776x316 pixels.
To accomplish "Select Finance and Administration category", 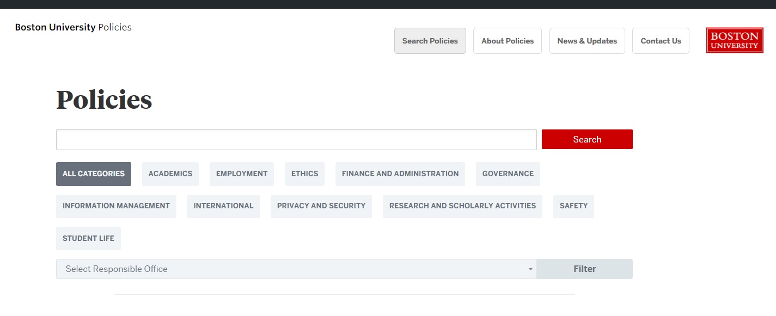I will [x=400, y=174].
